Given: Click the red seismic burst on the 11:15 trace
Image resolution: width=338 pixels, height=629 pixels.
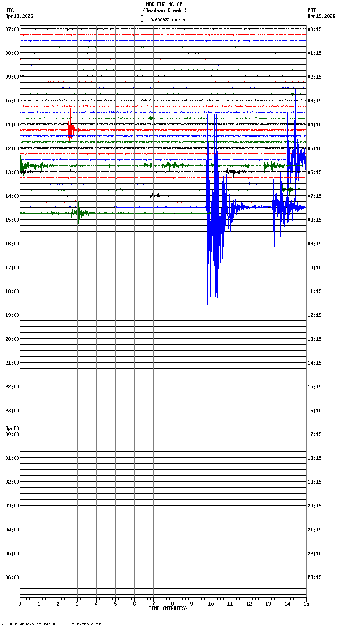Looking at the screenshot, I should (70, 129).
